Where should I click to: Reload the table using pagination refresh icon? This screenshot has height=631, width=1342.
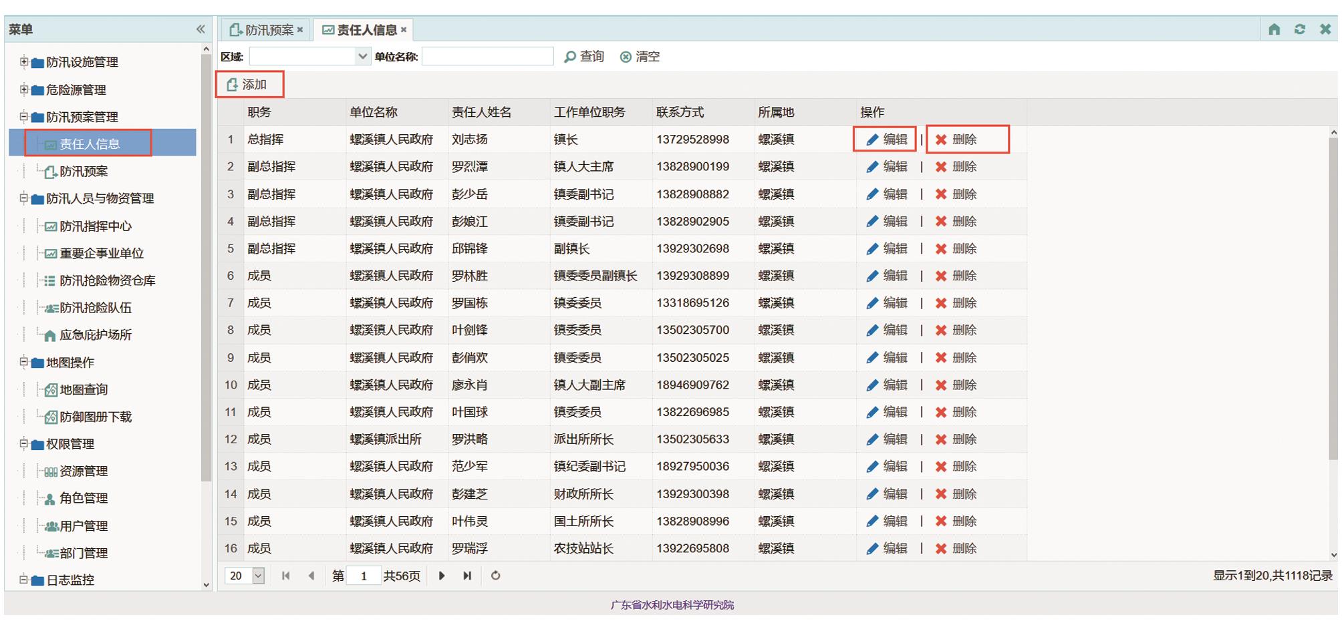click(495, 576)
